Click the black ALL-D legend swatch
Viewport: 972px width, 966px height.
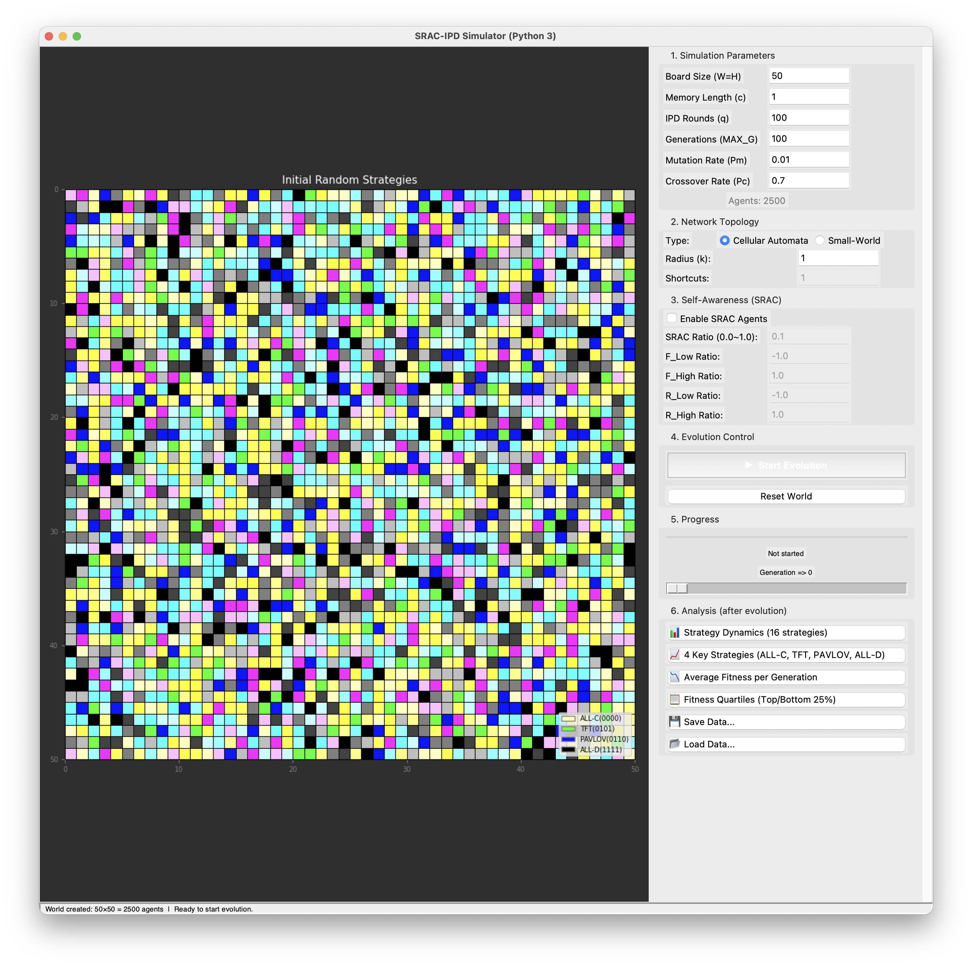pyautogui.click(x=568, y=750)
